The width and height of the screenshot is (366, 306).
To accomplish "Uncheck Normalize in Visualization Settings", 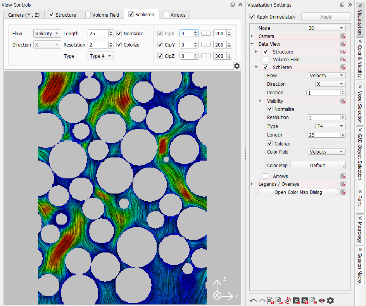I will pyautogui.click(x=270, y=109).
